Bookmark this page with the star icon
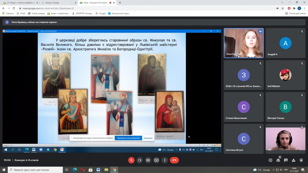Image resolution: width=308 pixels, height=173 pixels. (x=283, y=8)
